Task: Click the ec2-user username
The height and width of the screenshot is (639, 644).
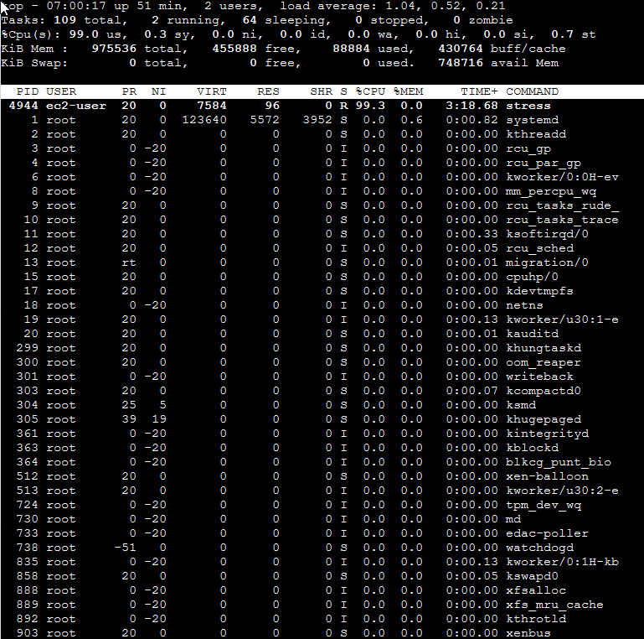Action: click(76, 106)
